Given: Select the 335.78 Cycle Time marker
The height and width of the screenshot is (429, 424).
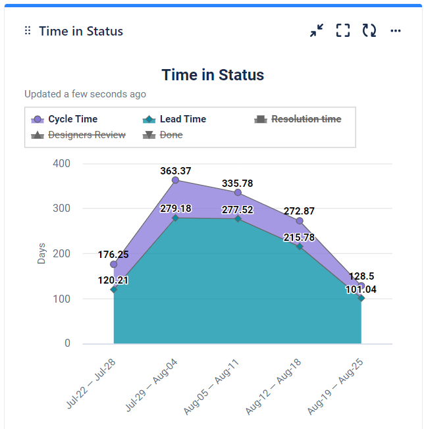Looking at the screenshot, I should (x=238, y=192).
